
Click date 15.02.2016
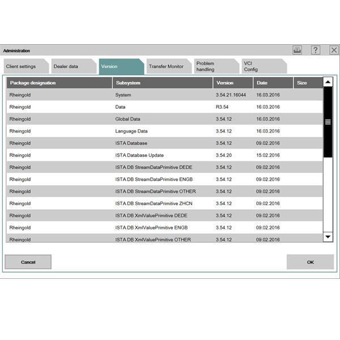[x=268, y=155]
